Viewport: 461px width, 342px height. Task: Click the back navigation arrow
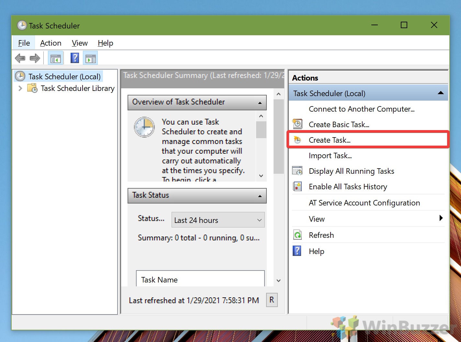(20, 58)
